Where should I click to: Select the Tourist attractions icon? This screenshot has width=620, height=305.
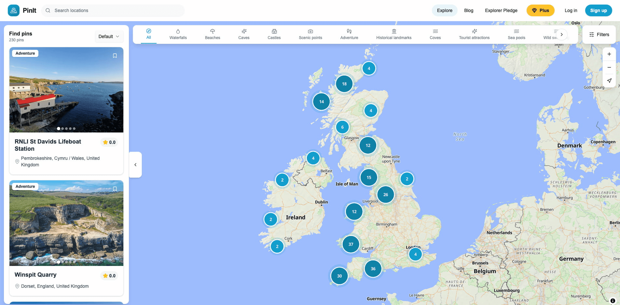475,31
